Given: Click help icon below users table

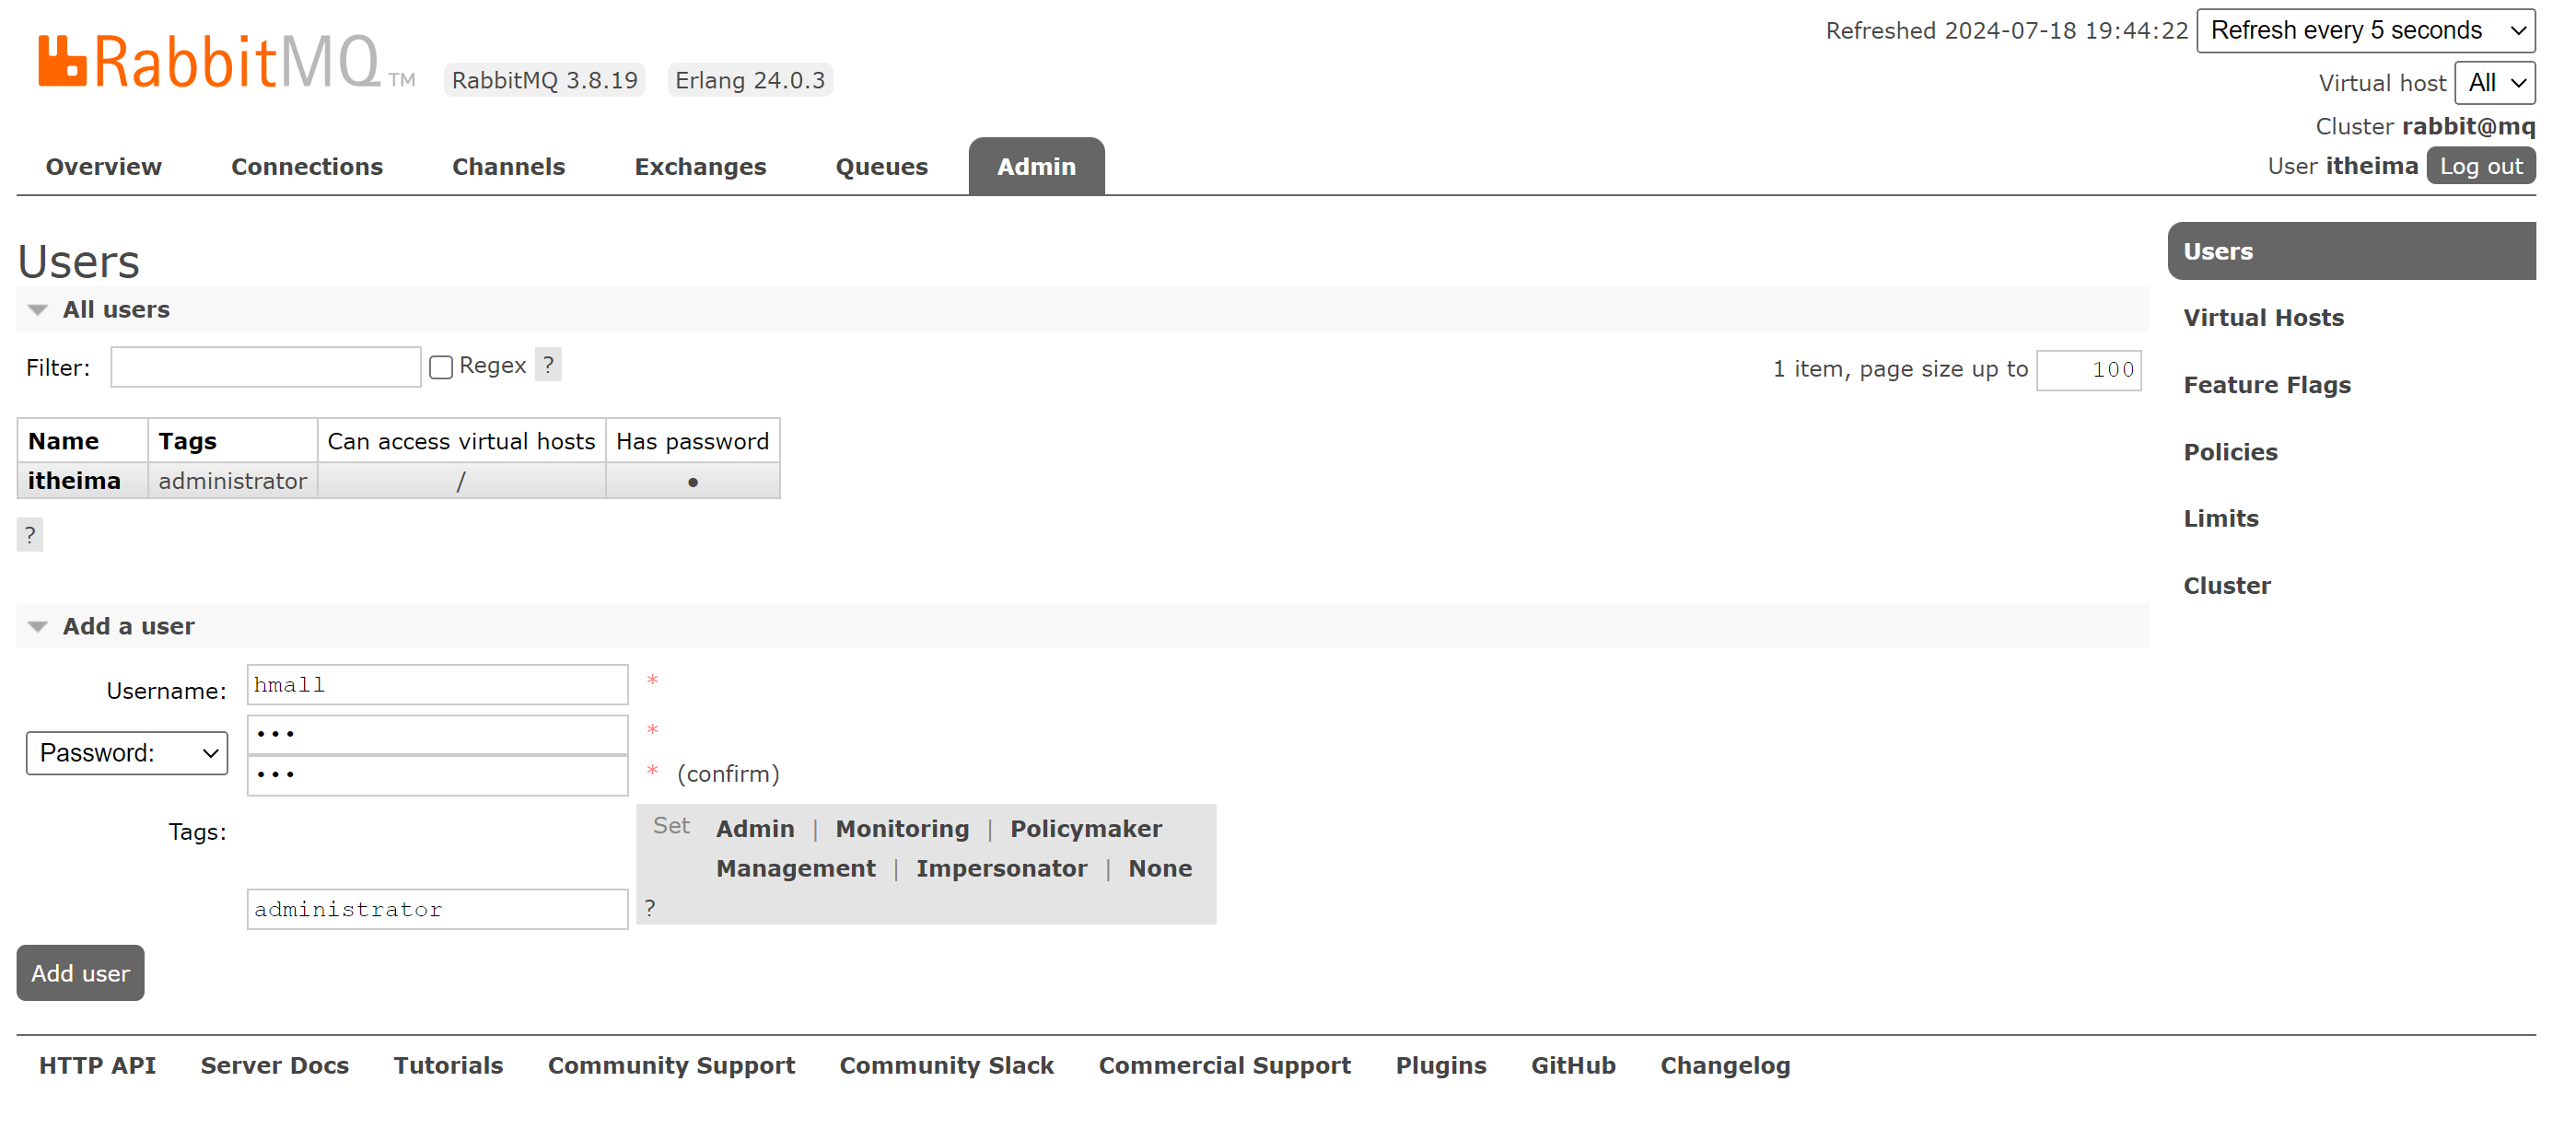Looking at the screenshot, I should click(30, 535).
